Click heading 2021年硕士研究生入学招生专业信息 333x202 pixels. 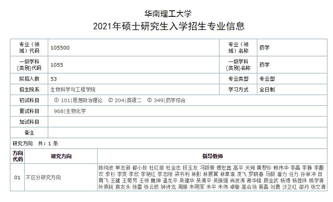click(169, 26)
